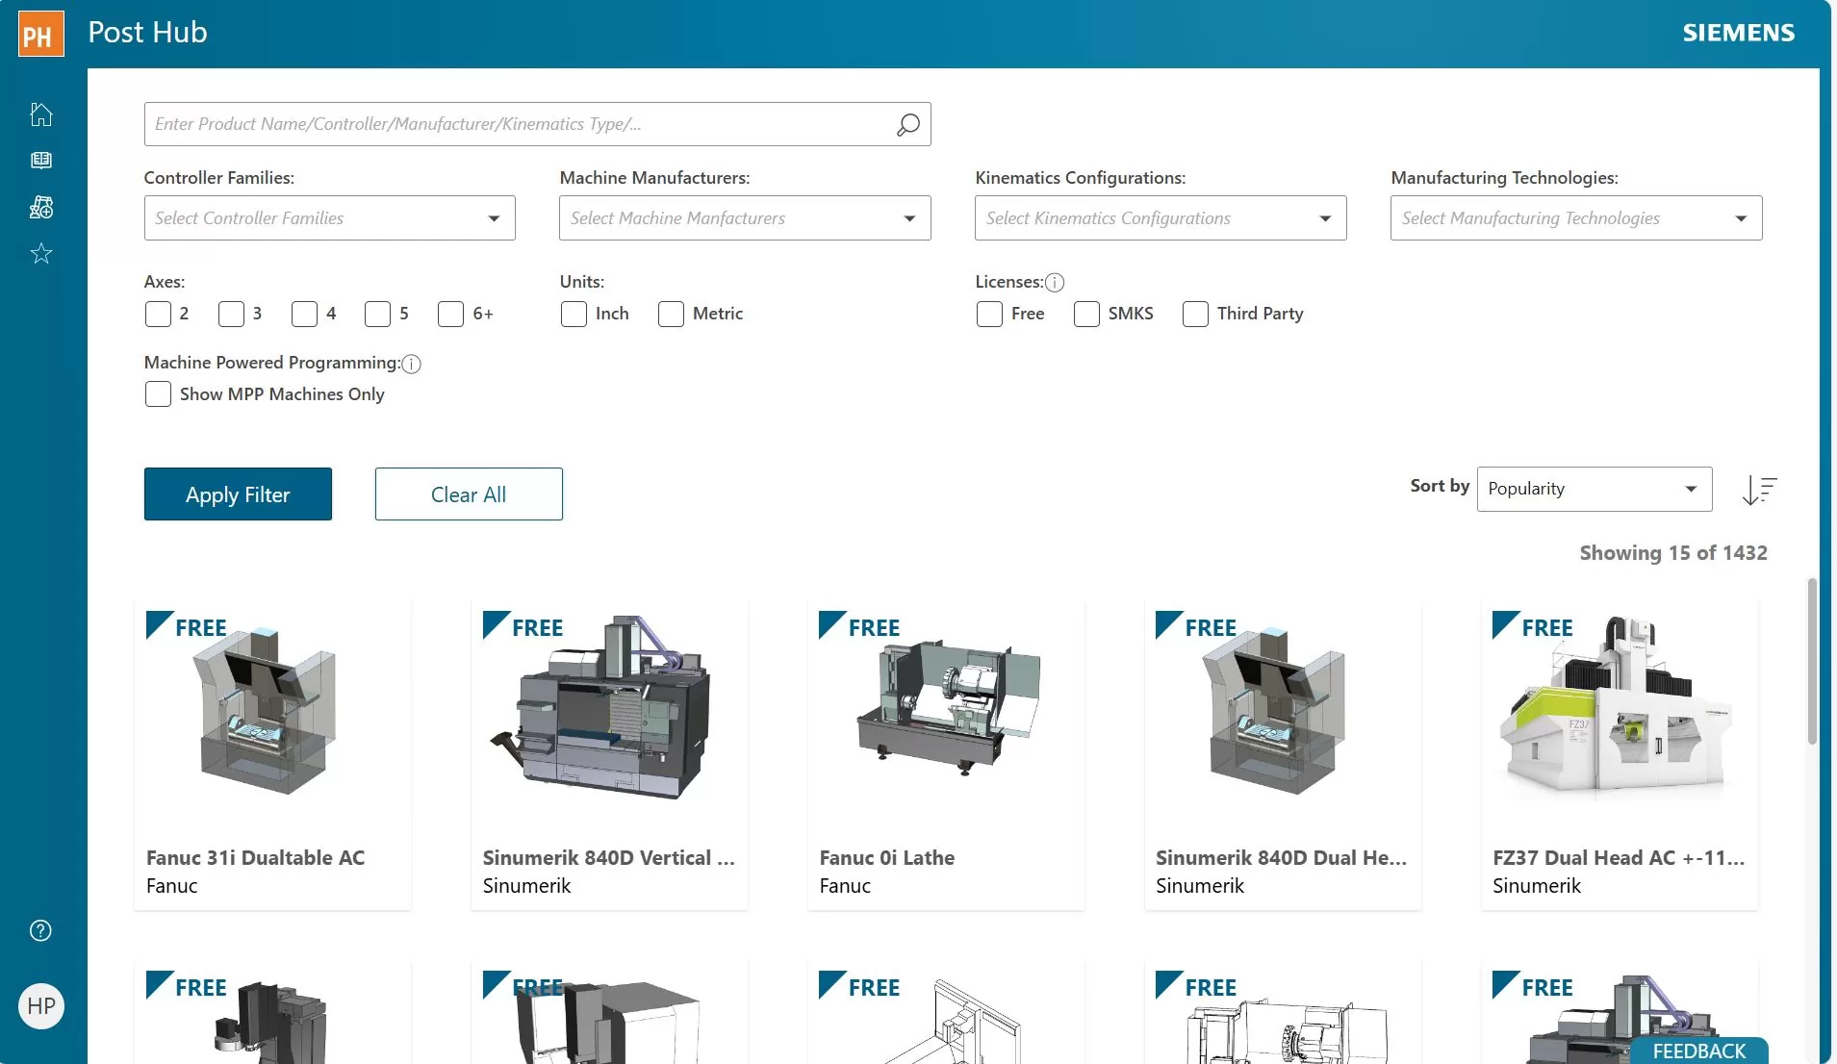Click the Post Hub PH logo icon

(40, 34)
